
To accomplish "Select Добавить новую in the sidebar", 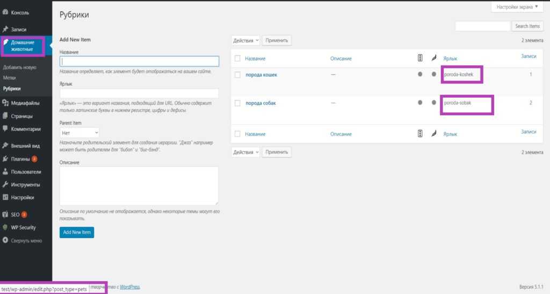I will 19,67.
